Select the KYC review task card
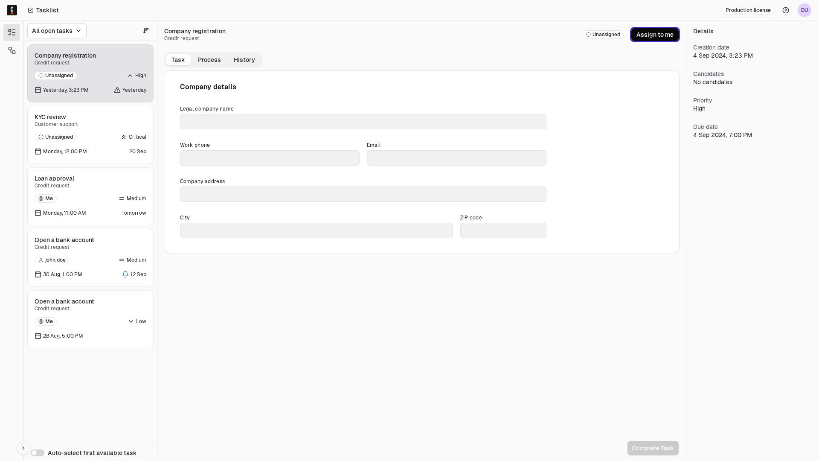Image resolution: width=819 pixels, height=461 pixels. 90,135
